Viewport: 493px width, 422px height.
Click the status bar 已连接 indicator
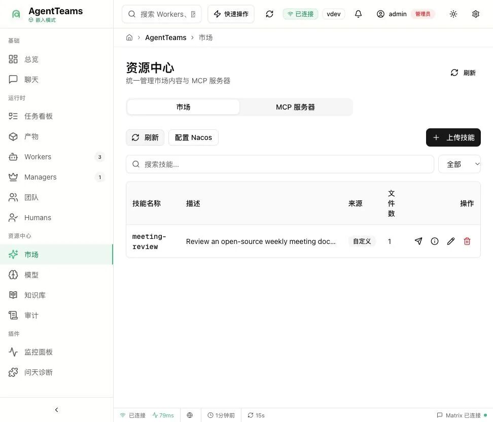click(133, 415)
